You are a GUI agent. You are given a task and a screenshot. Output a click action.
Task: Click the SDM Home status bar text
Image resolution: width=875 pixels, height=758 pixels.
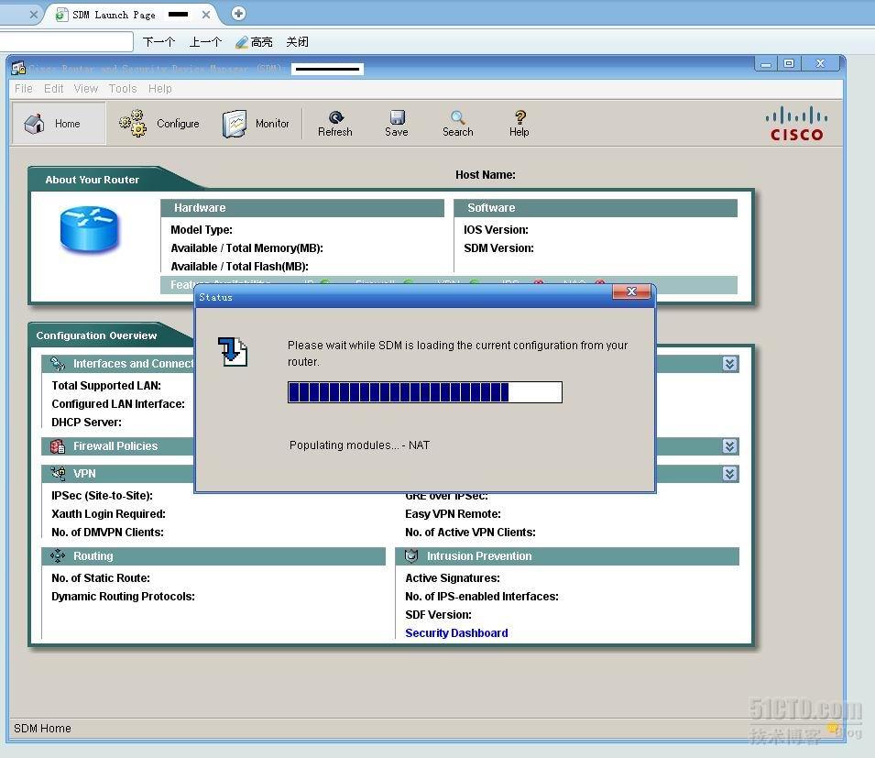click(x=42, y=729)
